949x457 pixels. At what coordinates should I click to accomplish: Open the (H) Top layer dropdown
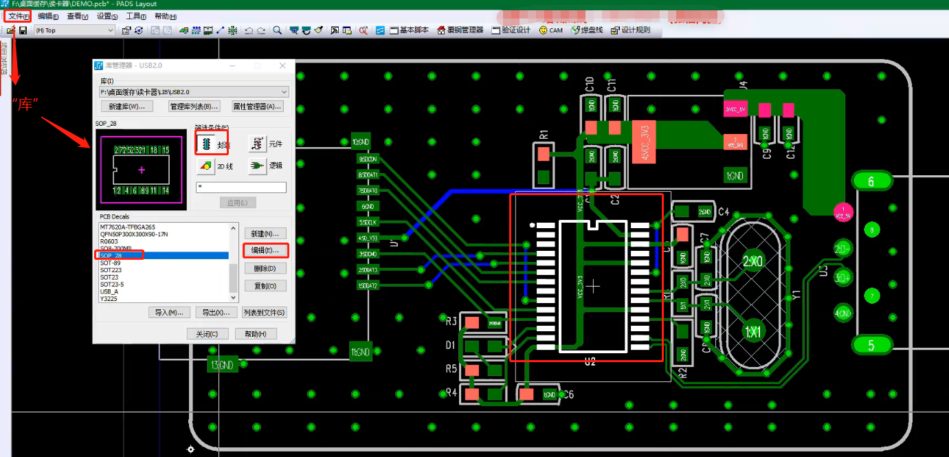[x=111, y=30]
